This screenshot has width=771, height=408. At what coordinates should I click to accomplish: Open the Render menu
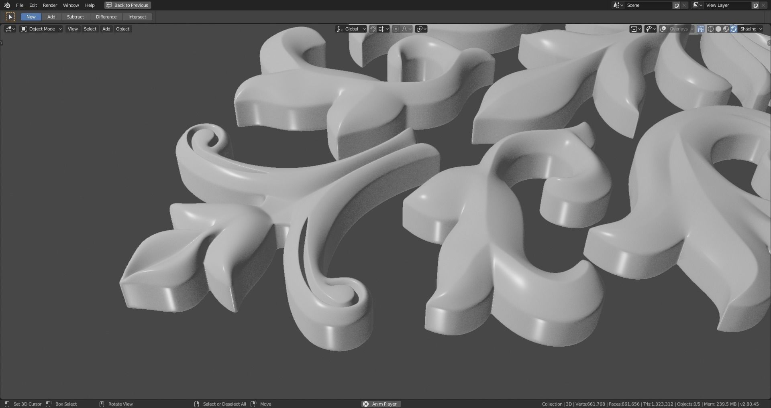(50, 5)
